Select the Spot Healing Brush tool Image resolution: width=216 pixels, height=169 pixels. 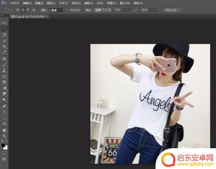pos(4,59)
